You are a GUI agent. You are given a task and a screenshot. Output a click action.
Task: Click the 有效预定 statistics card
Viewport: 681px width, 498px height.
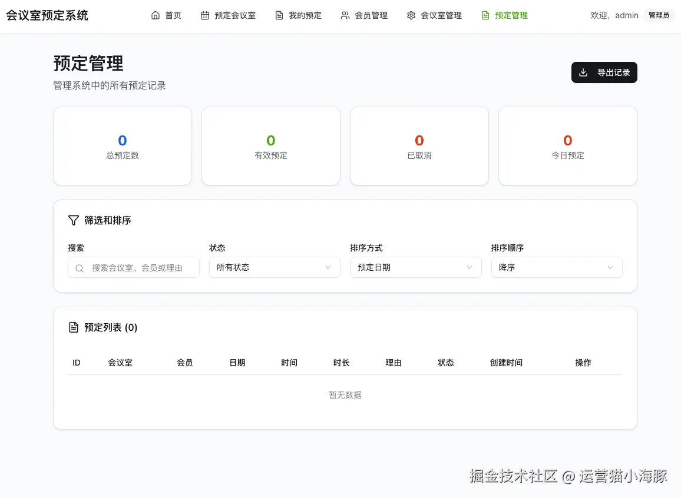[271, 146]
